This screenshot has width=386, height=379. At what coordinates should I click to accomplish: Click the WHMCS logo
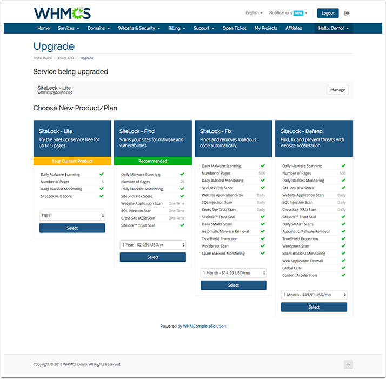point(62,13)
